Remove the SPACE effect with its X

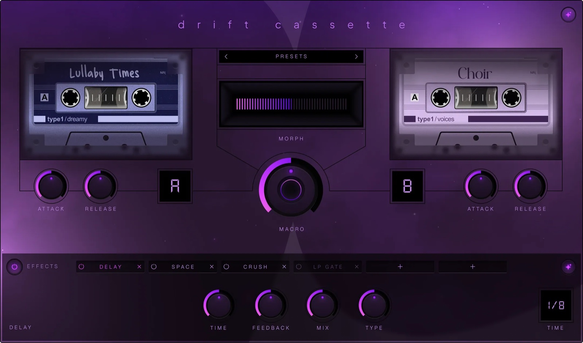tap(212, 267)
